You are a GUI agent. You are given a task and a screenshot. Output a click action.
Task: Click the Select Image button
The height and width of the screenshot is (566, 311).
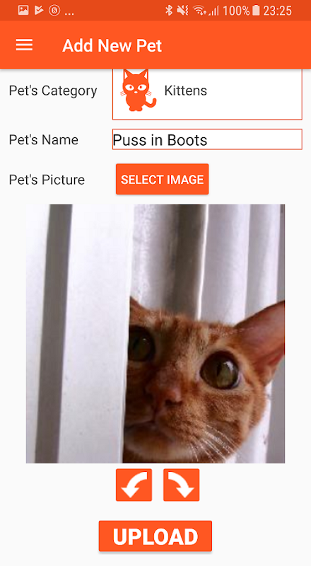tap(163, 179)
